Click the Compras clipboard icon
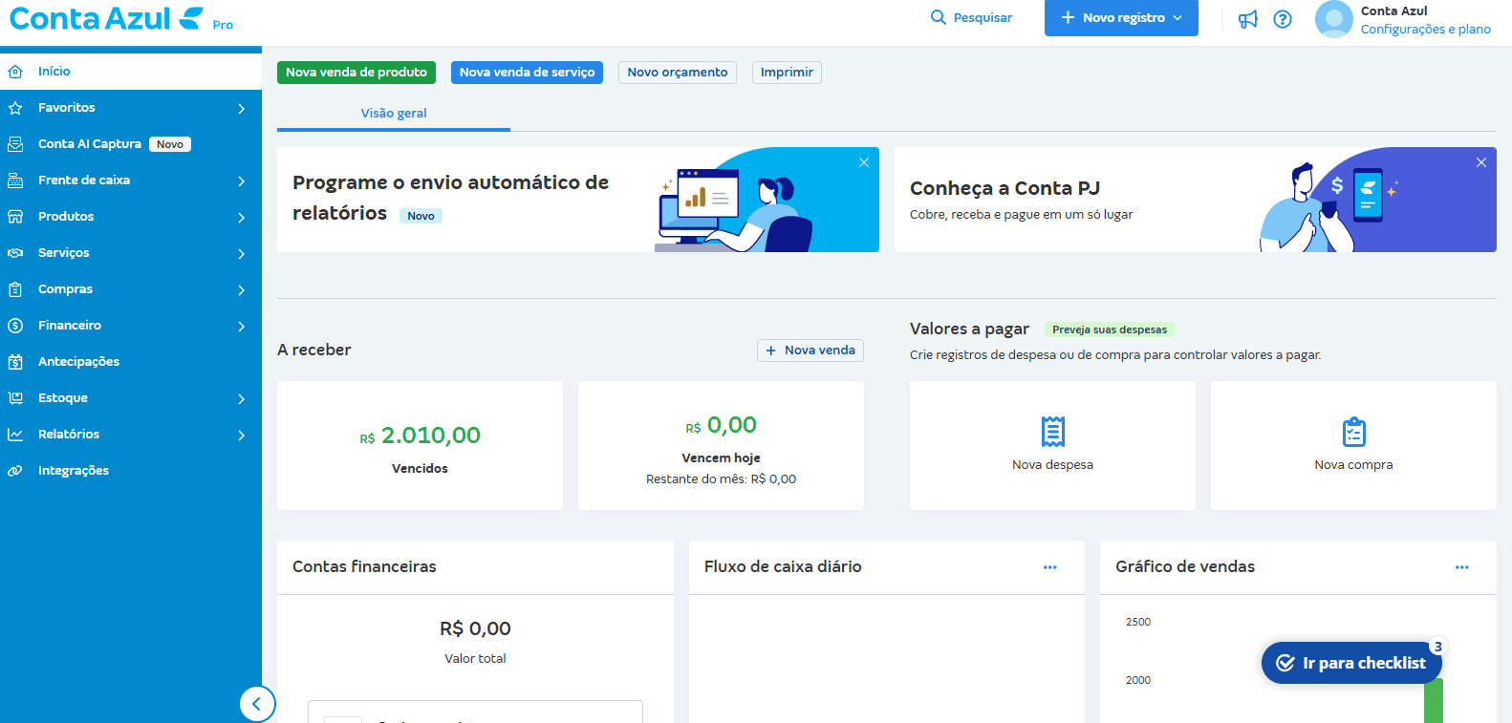This screenshot has height=723, width=1512. [x=15, y=289]
